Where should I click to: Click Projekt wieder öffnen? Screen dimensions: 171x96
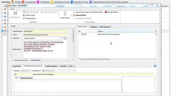[x=49, y=12]
